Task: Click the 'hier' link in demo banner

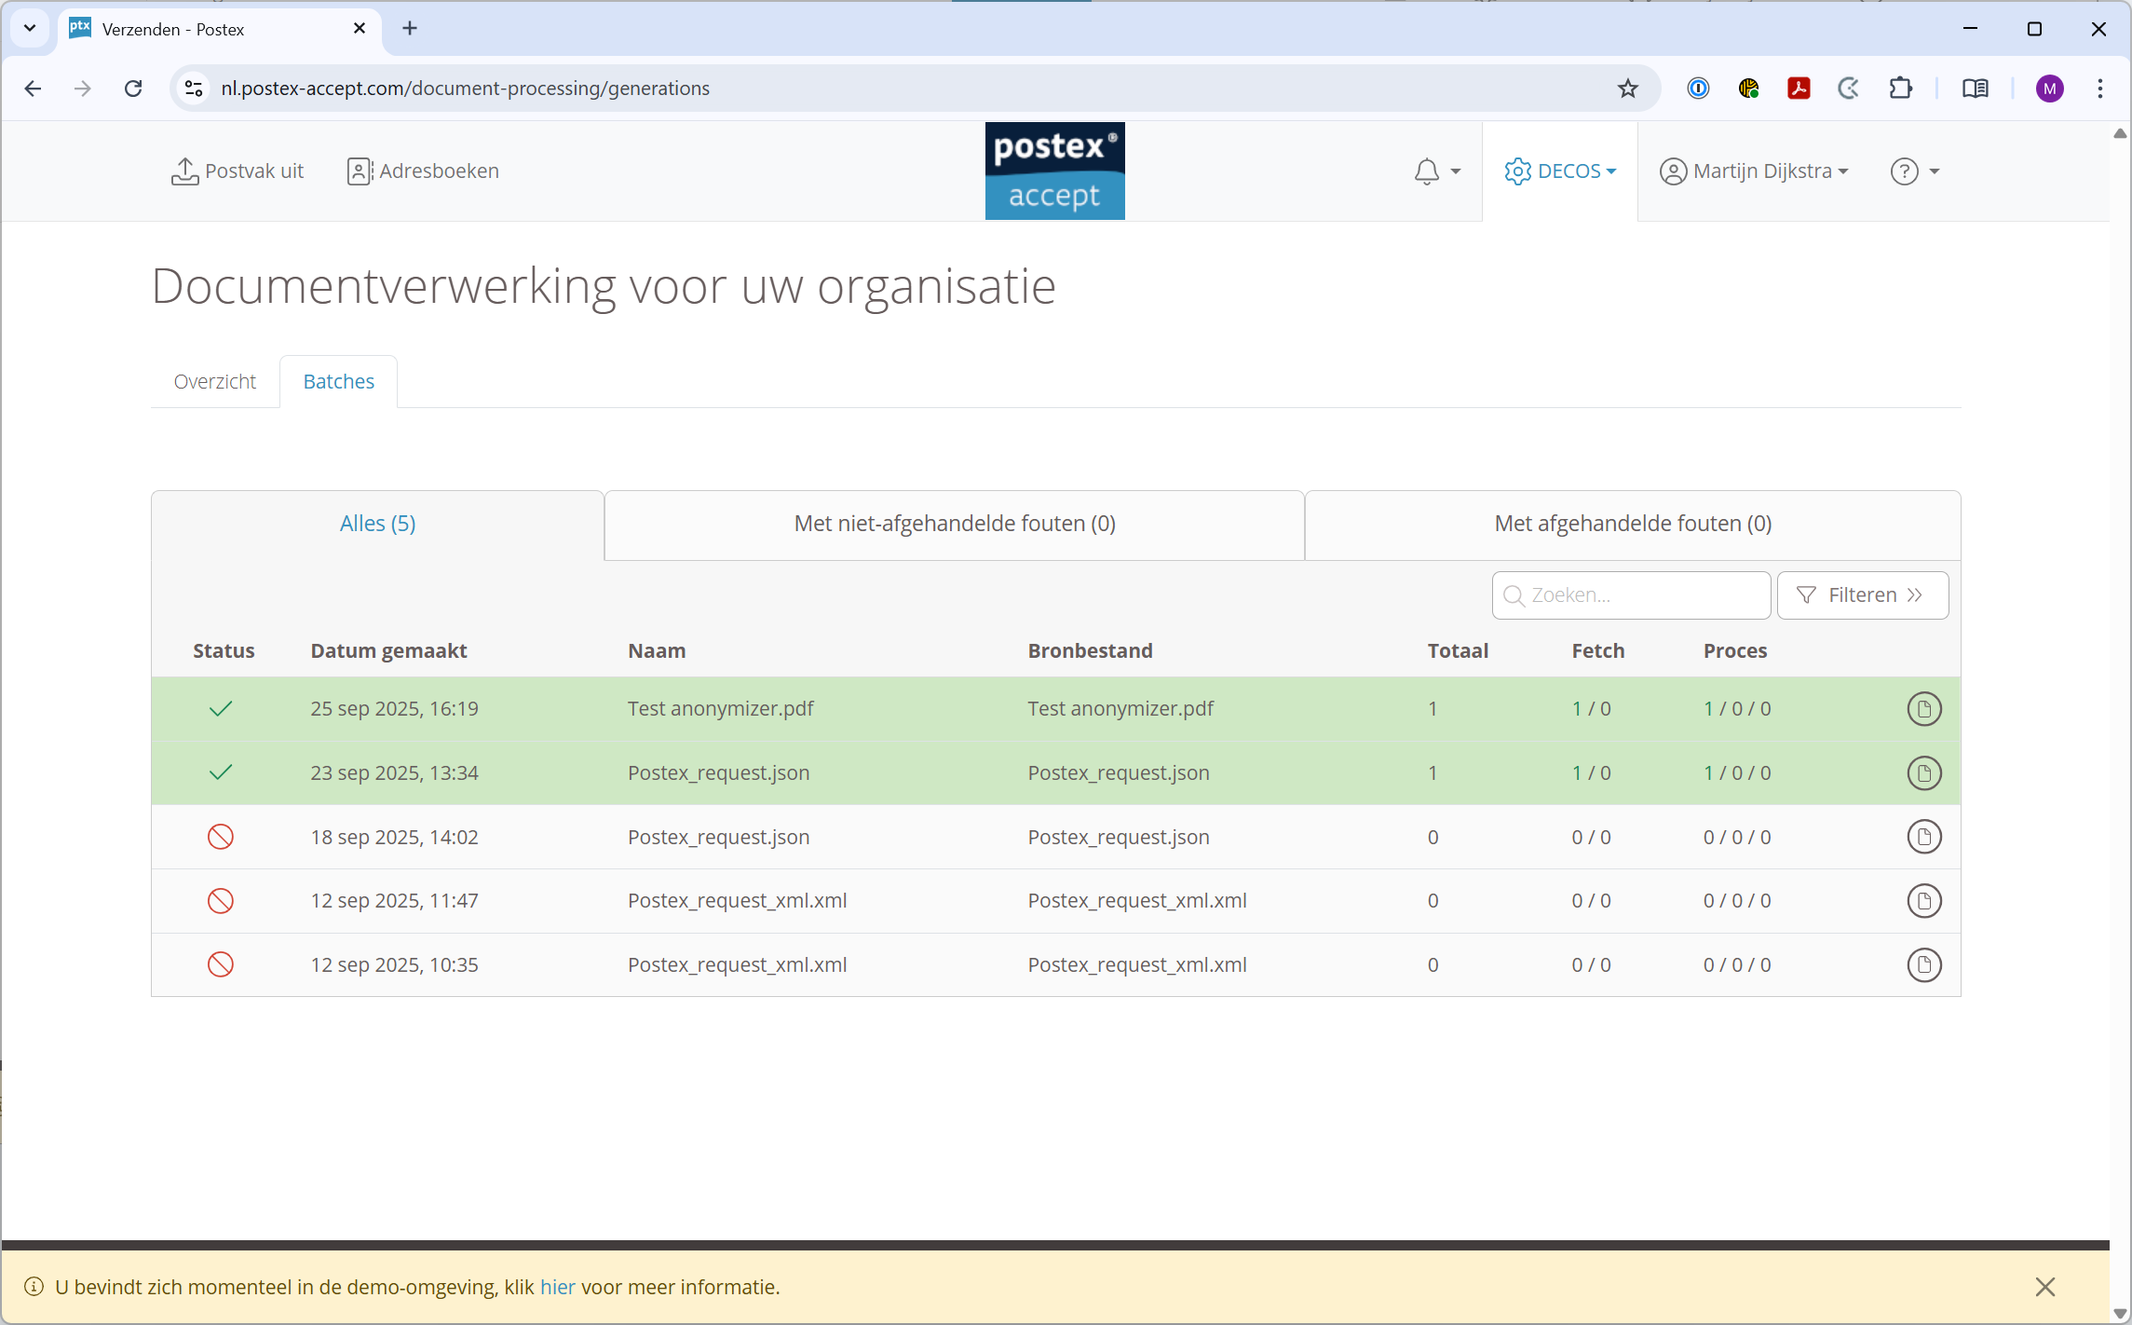Action: [557, 1287]
